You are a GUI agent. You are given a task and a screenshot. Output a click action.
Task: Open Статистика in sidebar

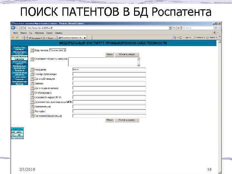(x=19, y=77)
